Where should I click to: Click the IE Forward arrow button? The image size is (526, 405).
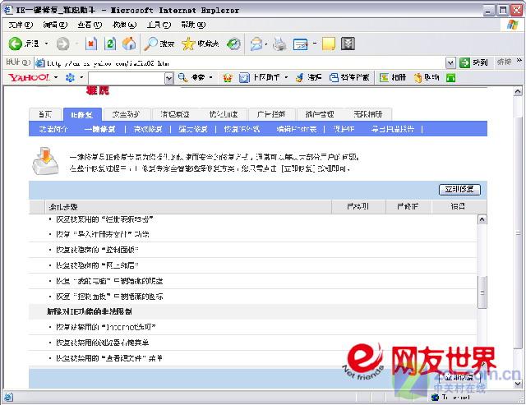click(x=62, y=44)
